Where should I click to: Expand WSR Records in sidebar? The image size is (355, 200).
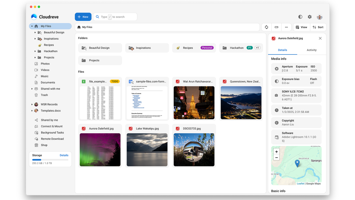(32, 104)
